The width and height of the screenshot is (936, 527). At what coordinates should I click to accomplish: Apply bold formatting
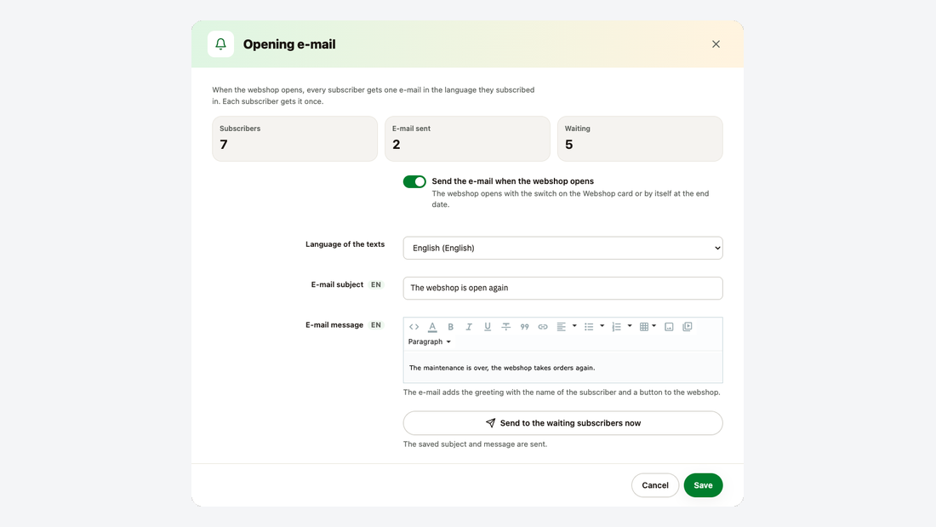[x=451, y=327]
